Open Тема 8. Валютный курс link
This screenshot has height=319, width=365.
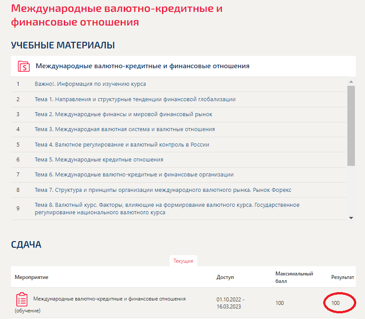[167, 209]
